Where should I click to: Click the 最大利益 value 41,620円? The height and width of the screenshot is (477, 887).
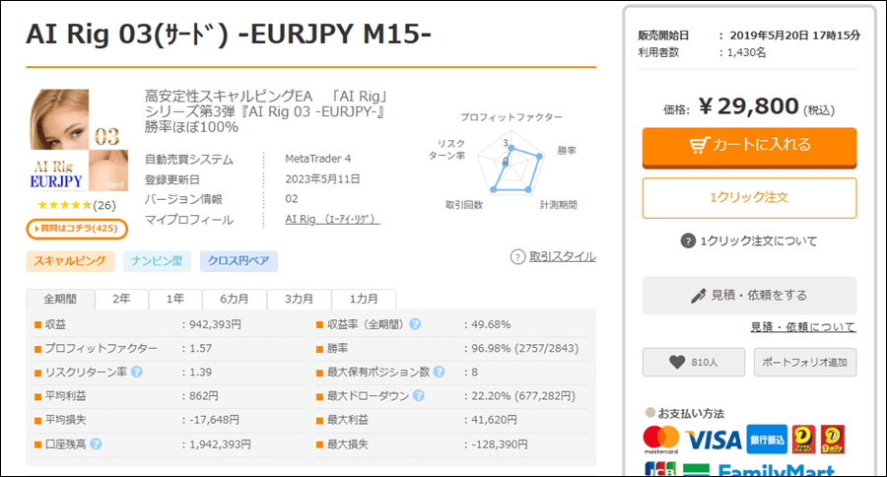point(494,420)
